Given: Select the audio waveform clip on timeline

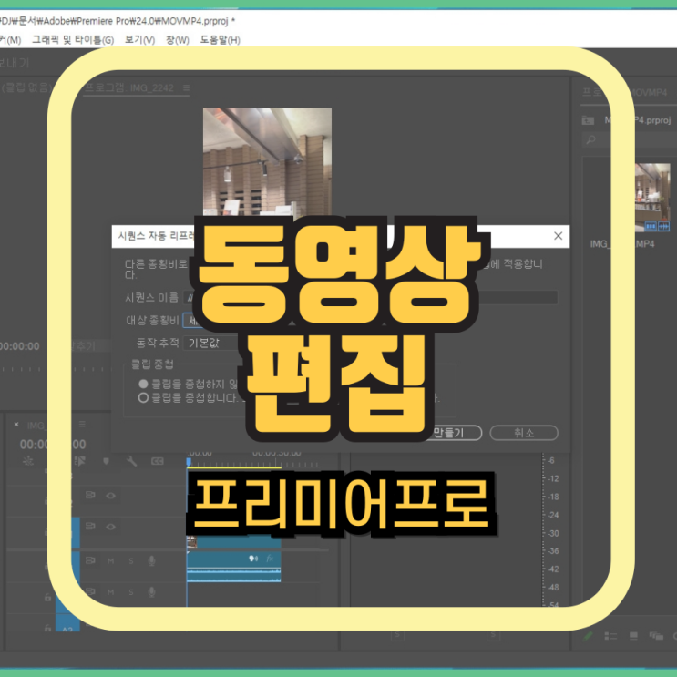Looking at the screenshot, I should point(234,568).
